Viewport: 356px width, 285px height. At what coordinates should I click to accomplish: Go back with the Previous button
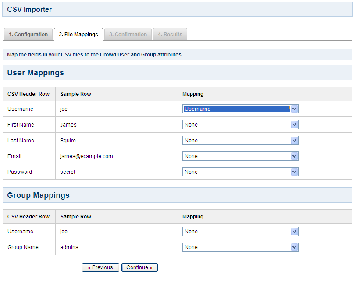point(100,267)
